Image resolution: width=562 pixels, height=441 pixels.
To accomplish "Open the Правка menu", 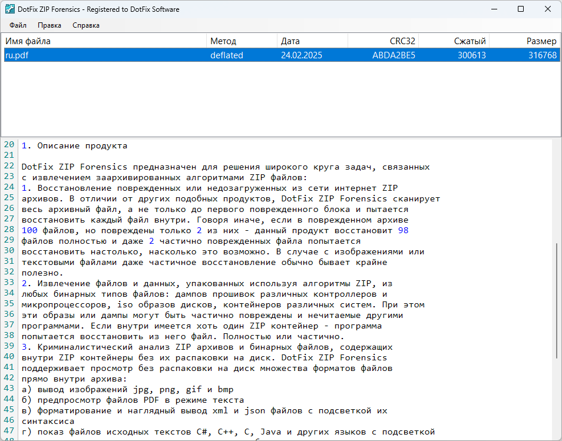I will coord(49,25).
